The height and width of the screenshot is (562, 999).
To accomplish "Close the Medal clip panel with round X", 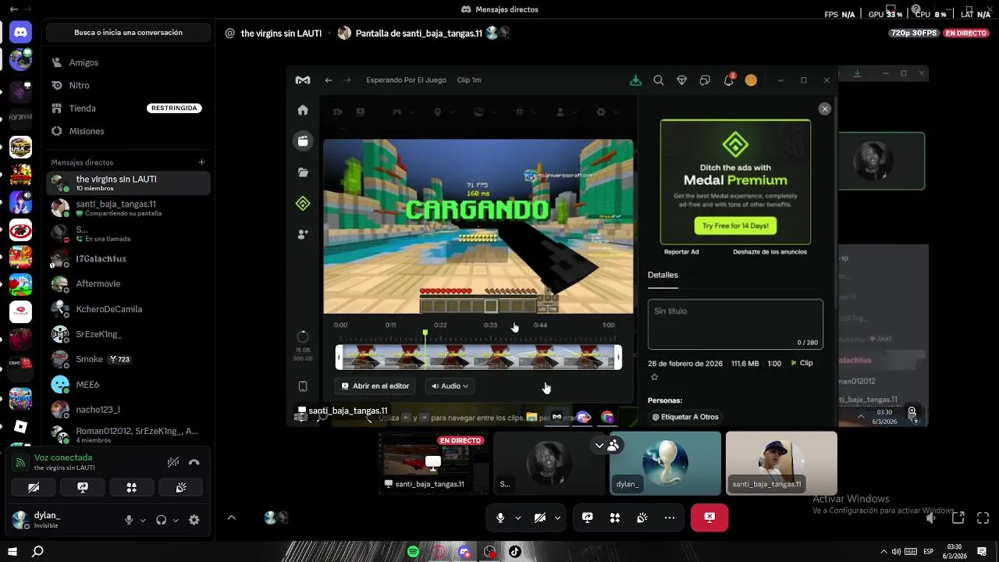I will (x=825, y=109).
